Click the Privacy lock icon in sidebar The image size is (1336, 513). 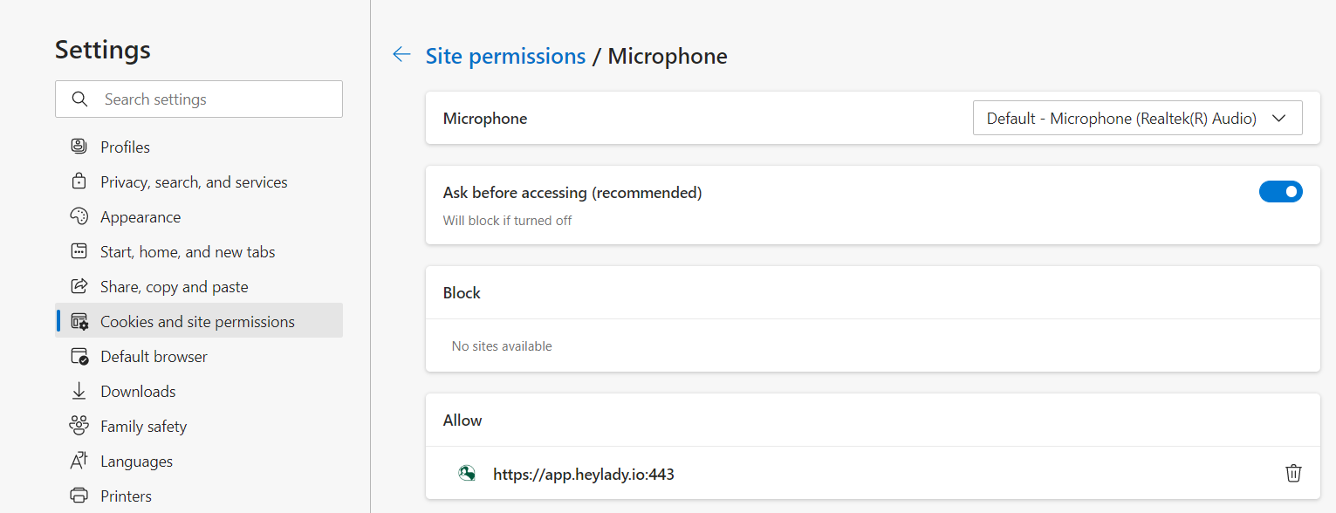click(x=79, y=181)
